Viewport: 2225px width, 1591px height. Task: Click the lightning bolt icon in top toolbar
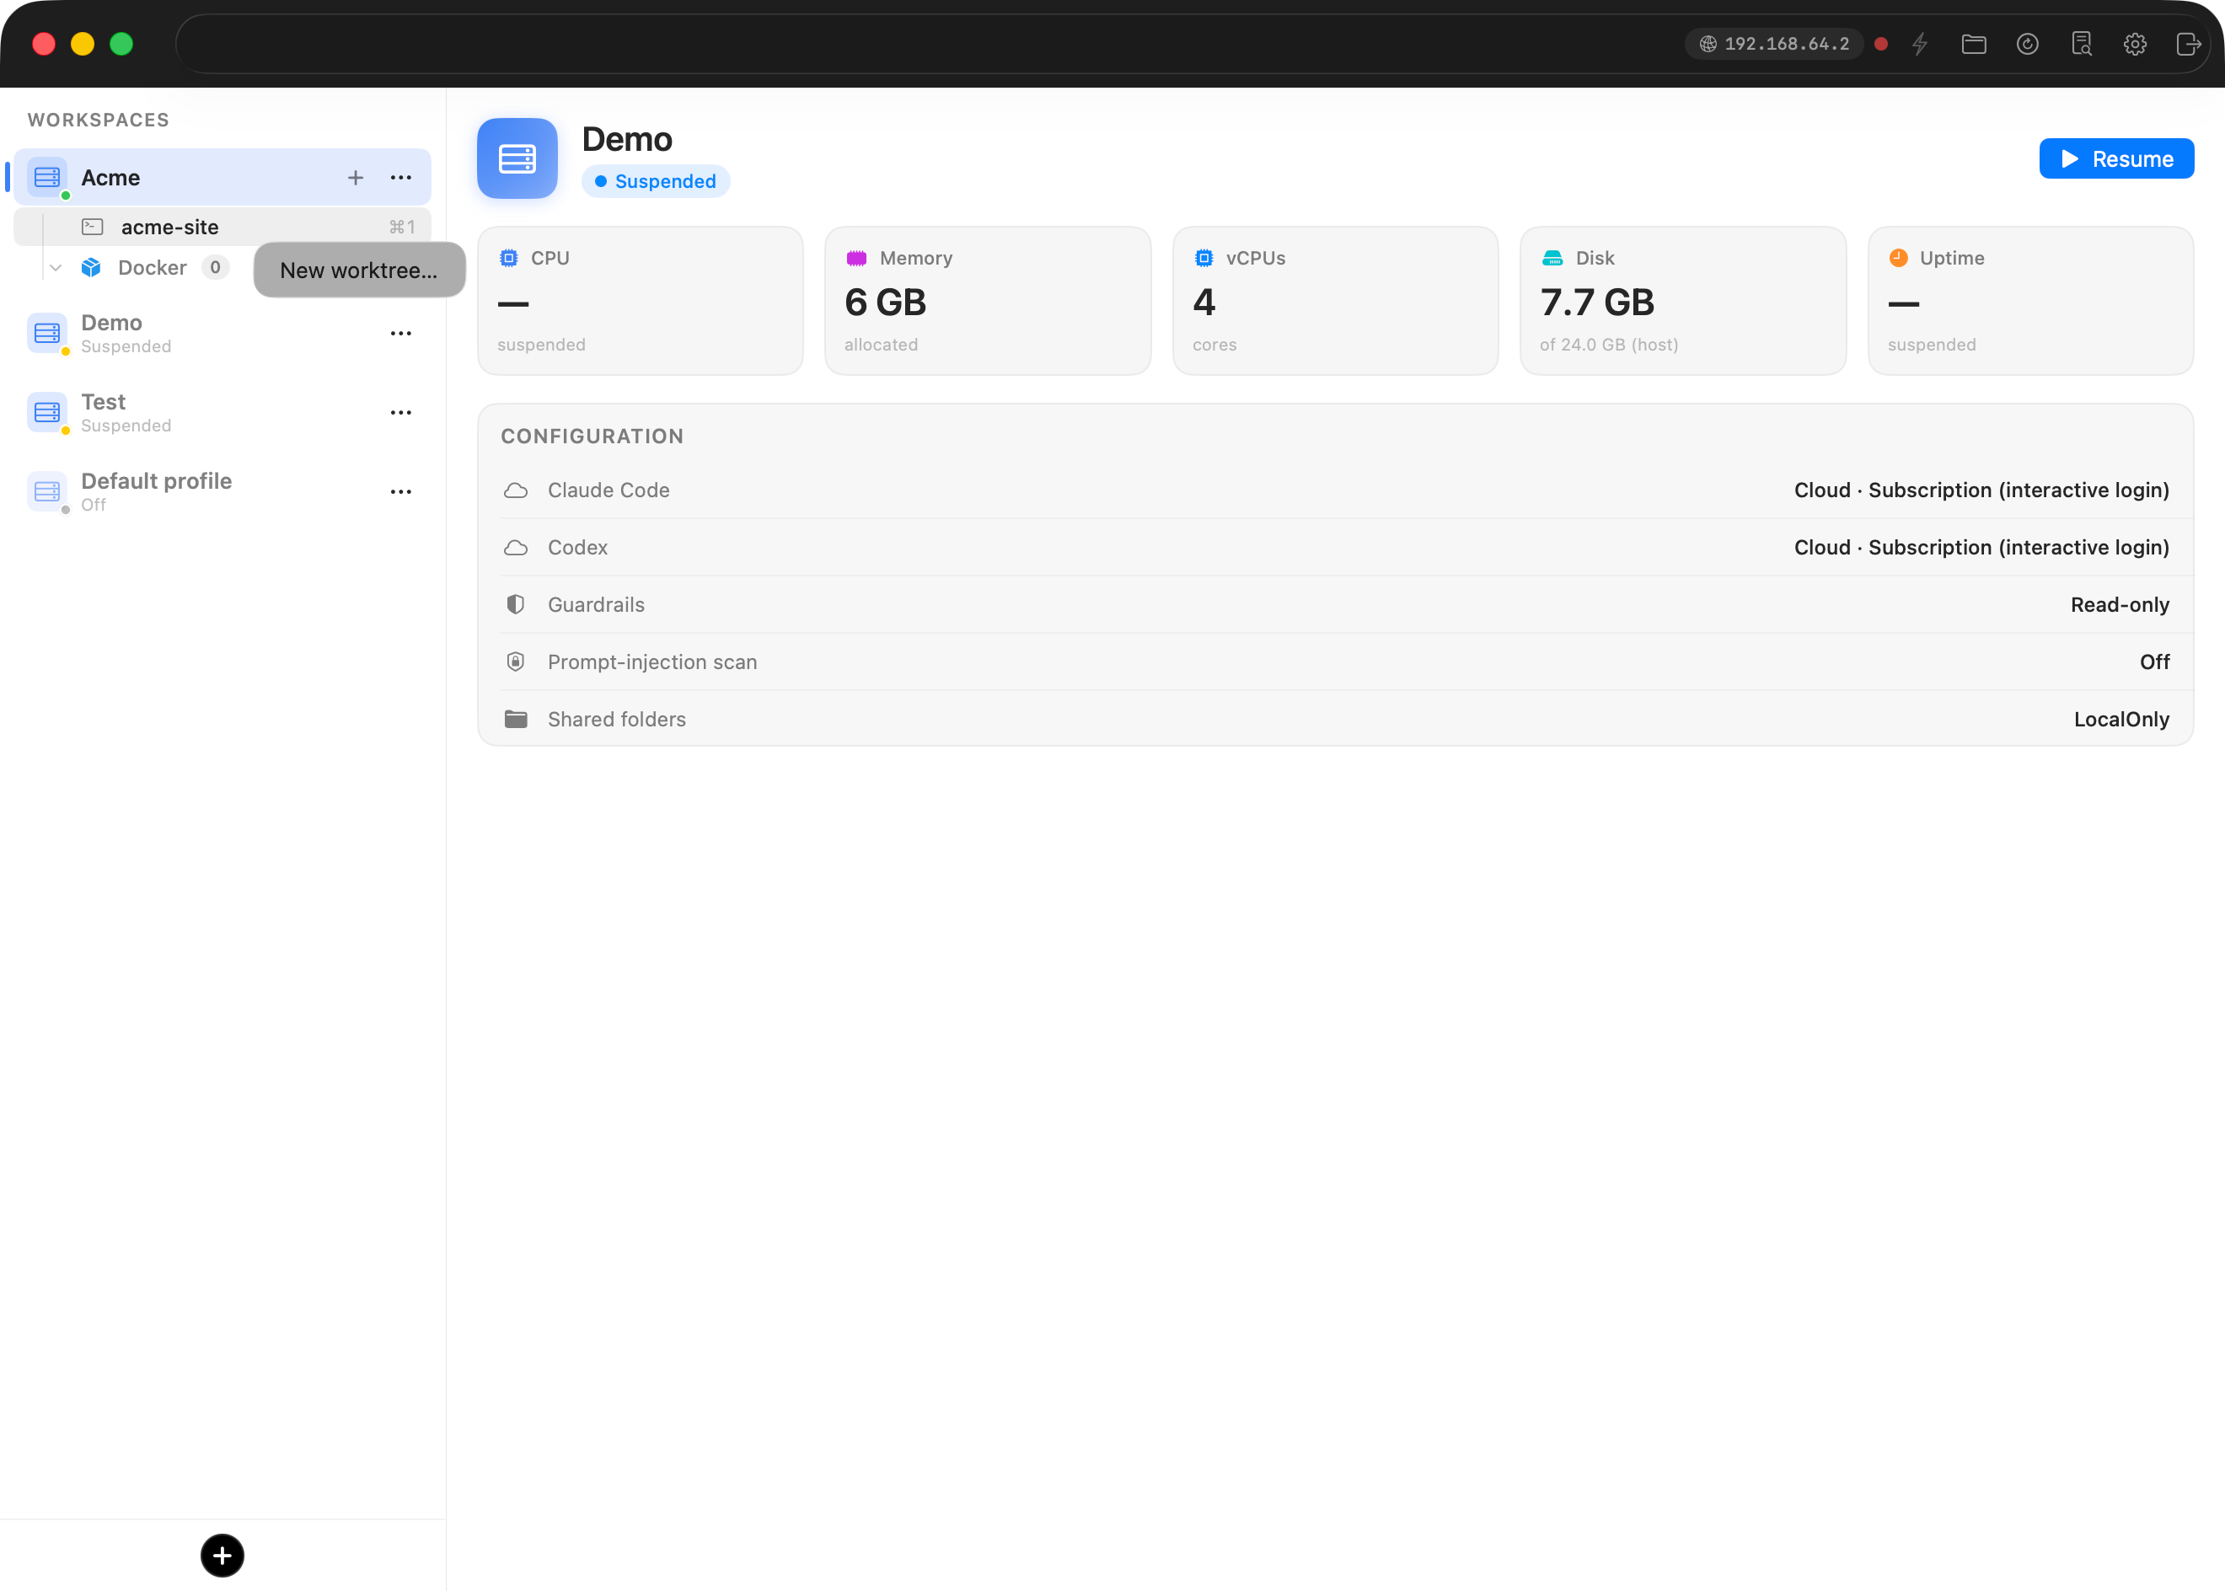point(1920,44)
